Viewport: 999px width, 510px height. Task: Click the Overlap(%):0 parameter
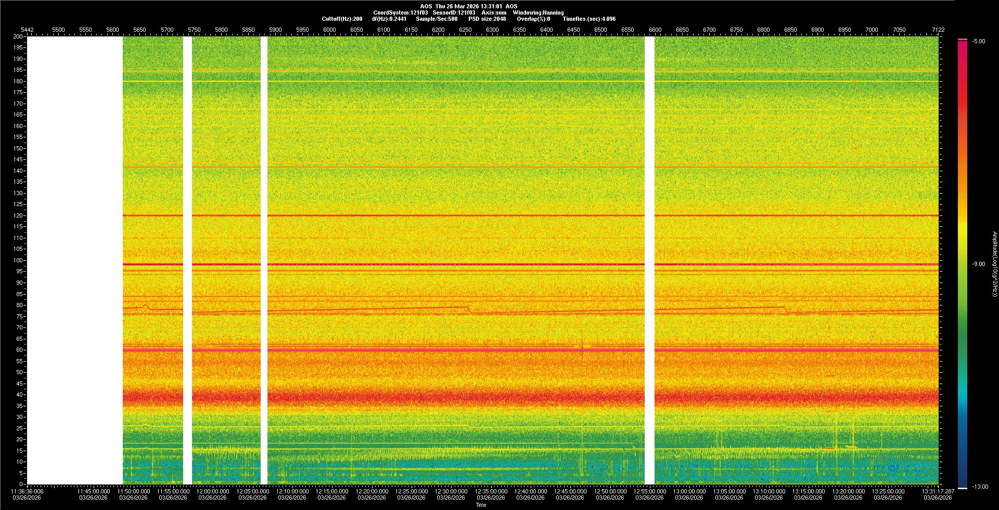tap(533, 19)
